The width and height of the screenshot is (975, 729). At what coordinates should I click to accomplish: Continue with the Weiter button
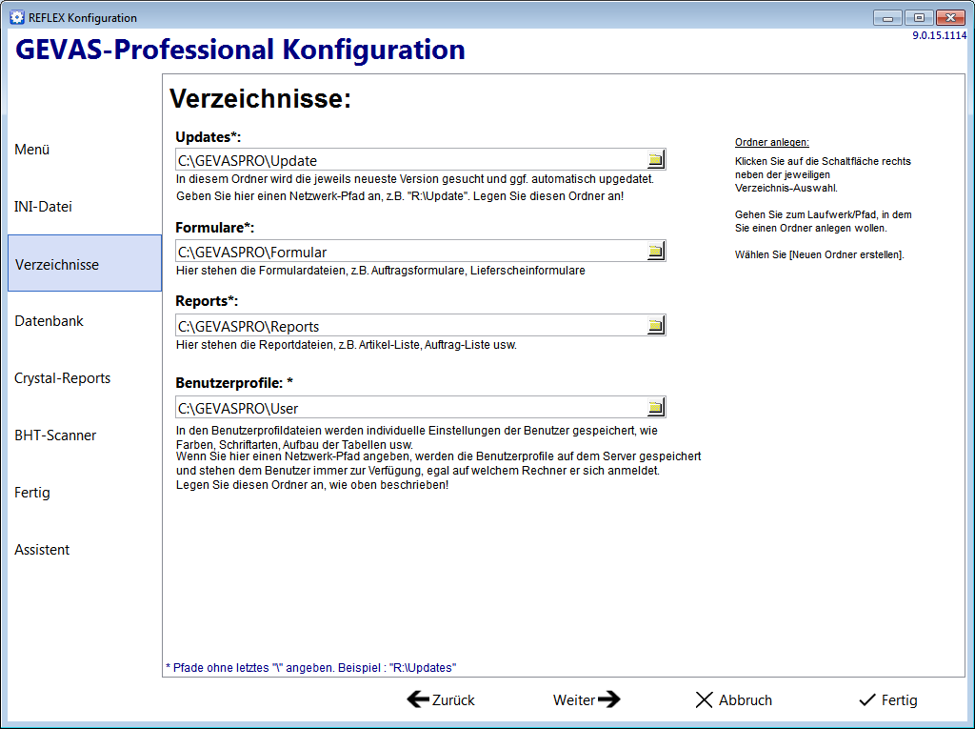[x=587, y=699]
